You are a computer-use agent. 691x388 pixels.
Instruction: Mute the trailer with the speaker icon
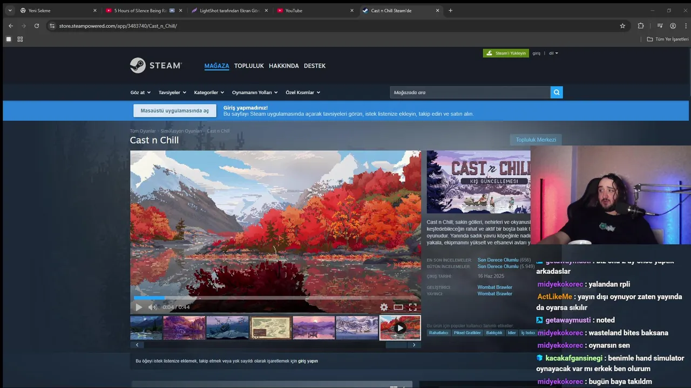coord(153,307)
